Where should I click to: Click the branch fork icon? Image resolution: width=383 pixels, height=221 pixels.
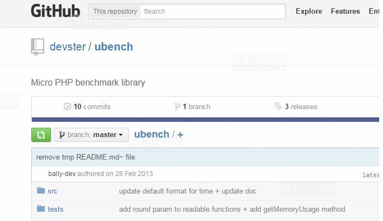point(177,107)
